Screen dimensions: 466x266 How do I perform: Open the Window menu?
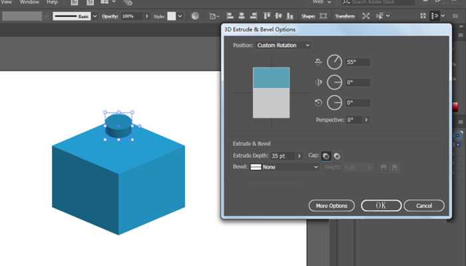(29, 2)
